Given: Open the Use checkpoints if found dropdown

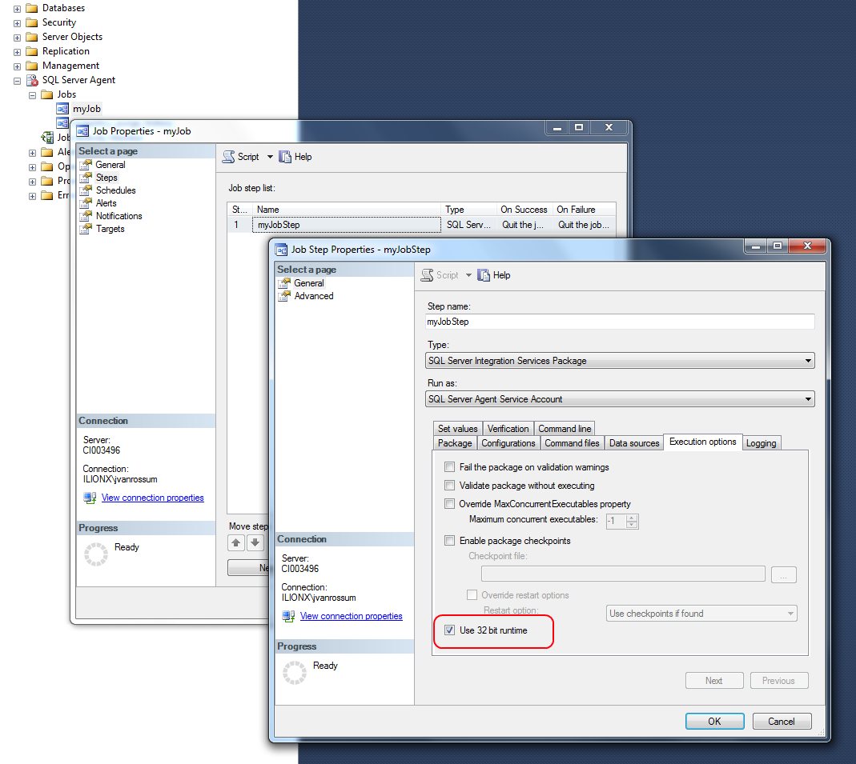Looking at the screenshot, I should tap(790, 613).
